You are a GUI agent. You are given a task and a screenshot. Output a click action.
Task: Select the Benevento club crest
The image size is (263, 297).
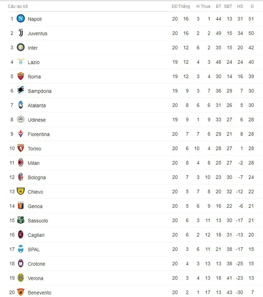(21, 292)
